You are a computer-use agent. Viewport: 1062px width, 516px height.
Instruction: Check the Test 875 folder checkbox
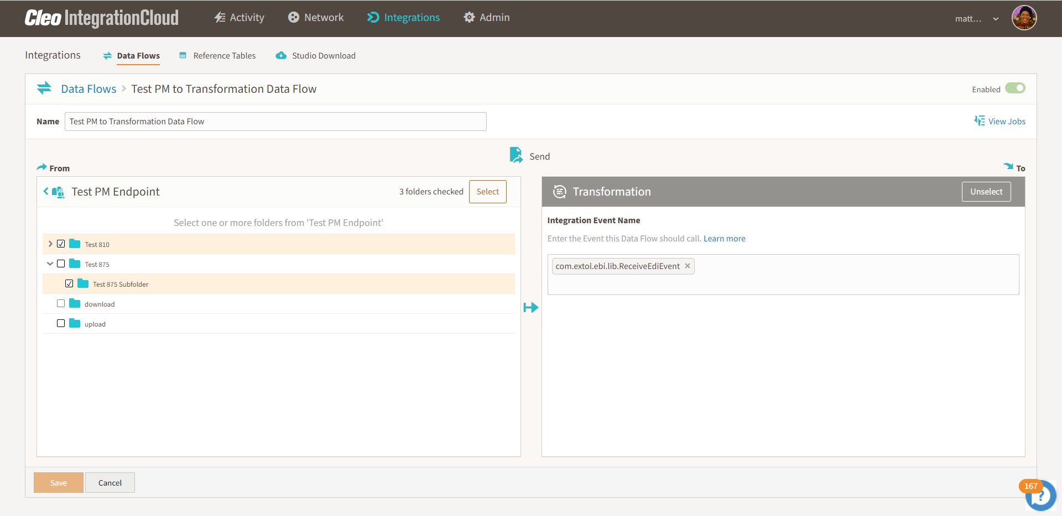tap(61, 264)
